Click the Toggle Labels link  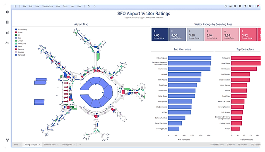pyautogui.click(x=145, y=17)
